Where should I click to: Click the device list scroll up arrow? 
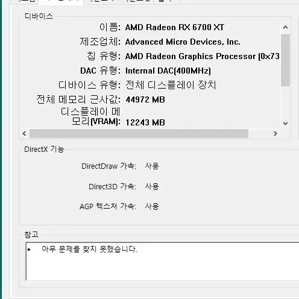pyautogui.click(x=285, y=27)
